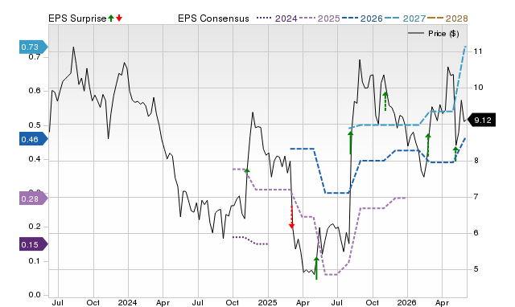Click the 6 price axis label
Image resolution: width=515 pixels, height=307 pixels.
point(476,233)
